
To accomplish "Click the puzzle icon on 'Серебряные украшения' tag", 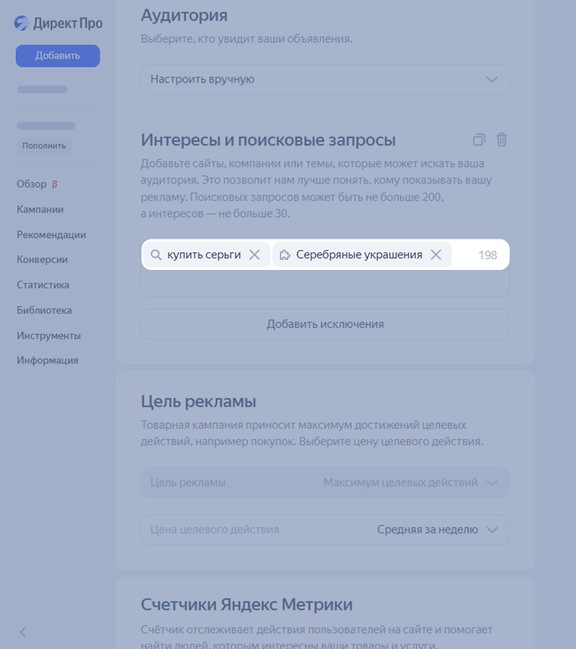I will coord(285,254).
